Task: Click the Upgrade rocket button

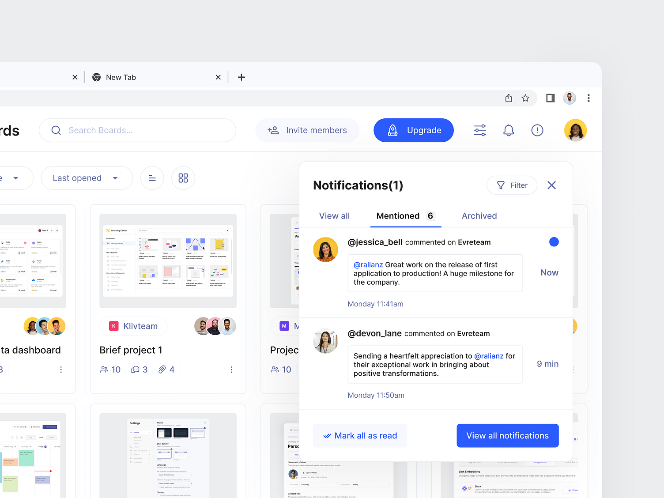Action: (x=413, y=130)
